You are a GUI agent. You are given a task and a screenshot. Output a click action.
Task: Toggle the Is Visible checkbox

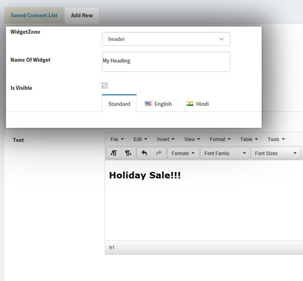[x=105, y=86]
